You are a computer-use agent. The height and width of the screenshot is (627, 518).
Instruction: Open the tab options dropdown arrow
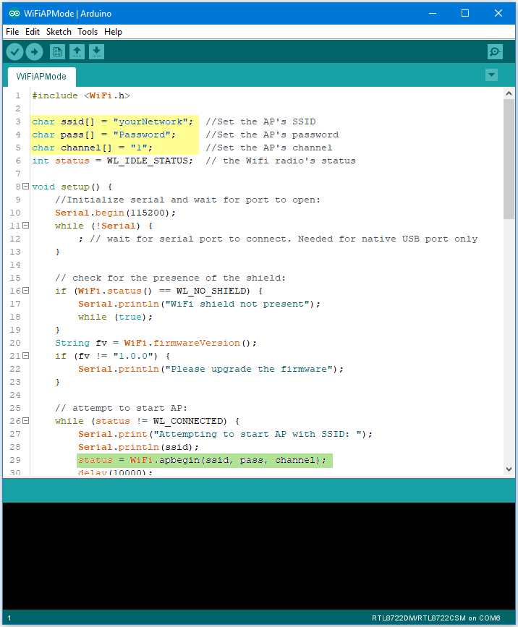pos(492,74)
